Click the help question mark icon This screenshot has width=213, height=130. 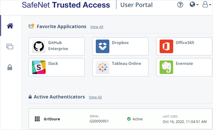click(x=180, y=5)
